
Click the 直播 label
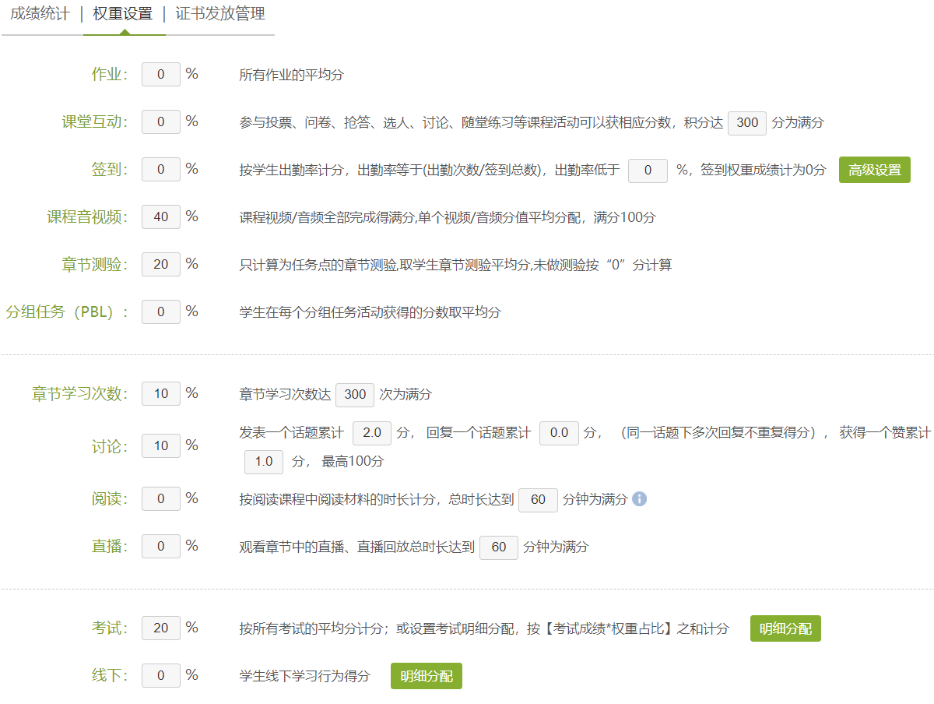[110, 547]
